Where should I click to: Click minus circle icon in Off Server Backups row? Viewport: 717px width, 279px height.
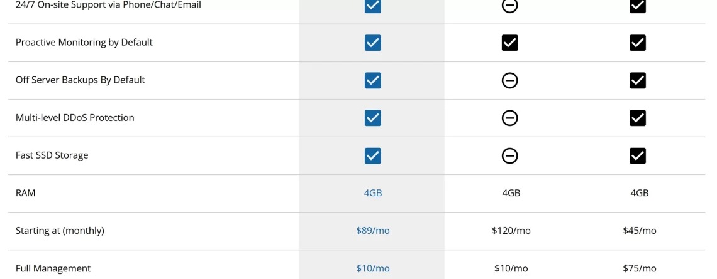(510, 81)
